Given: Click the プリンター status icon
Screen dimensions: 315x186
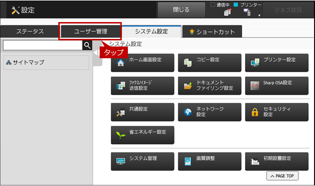Looking at the screenshot, I should point(247,12).
